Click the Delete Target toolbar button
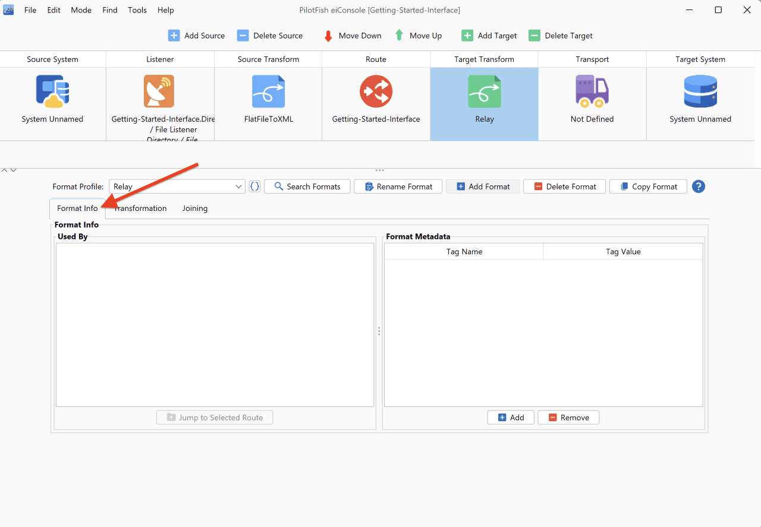The image size is (761, 527). 561,36
